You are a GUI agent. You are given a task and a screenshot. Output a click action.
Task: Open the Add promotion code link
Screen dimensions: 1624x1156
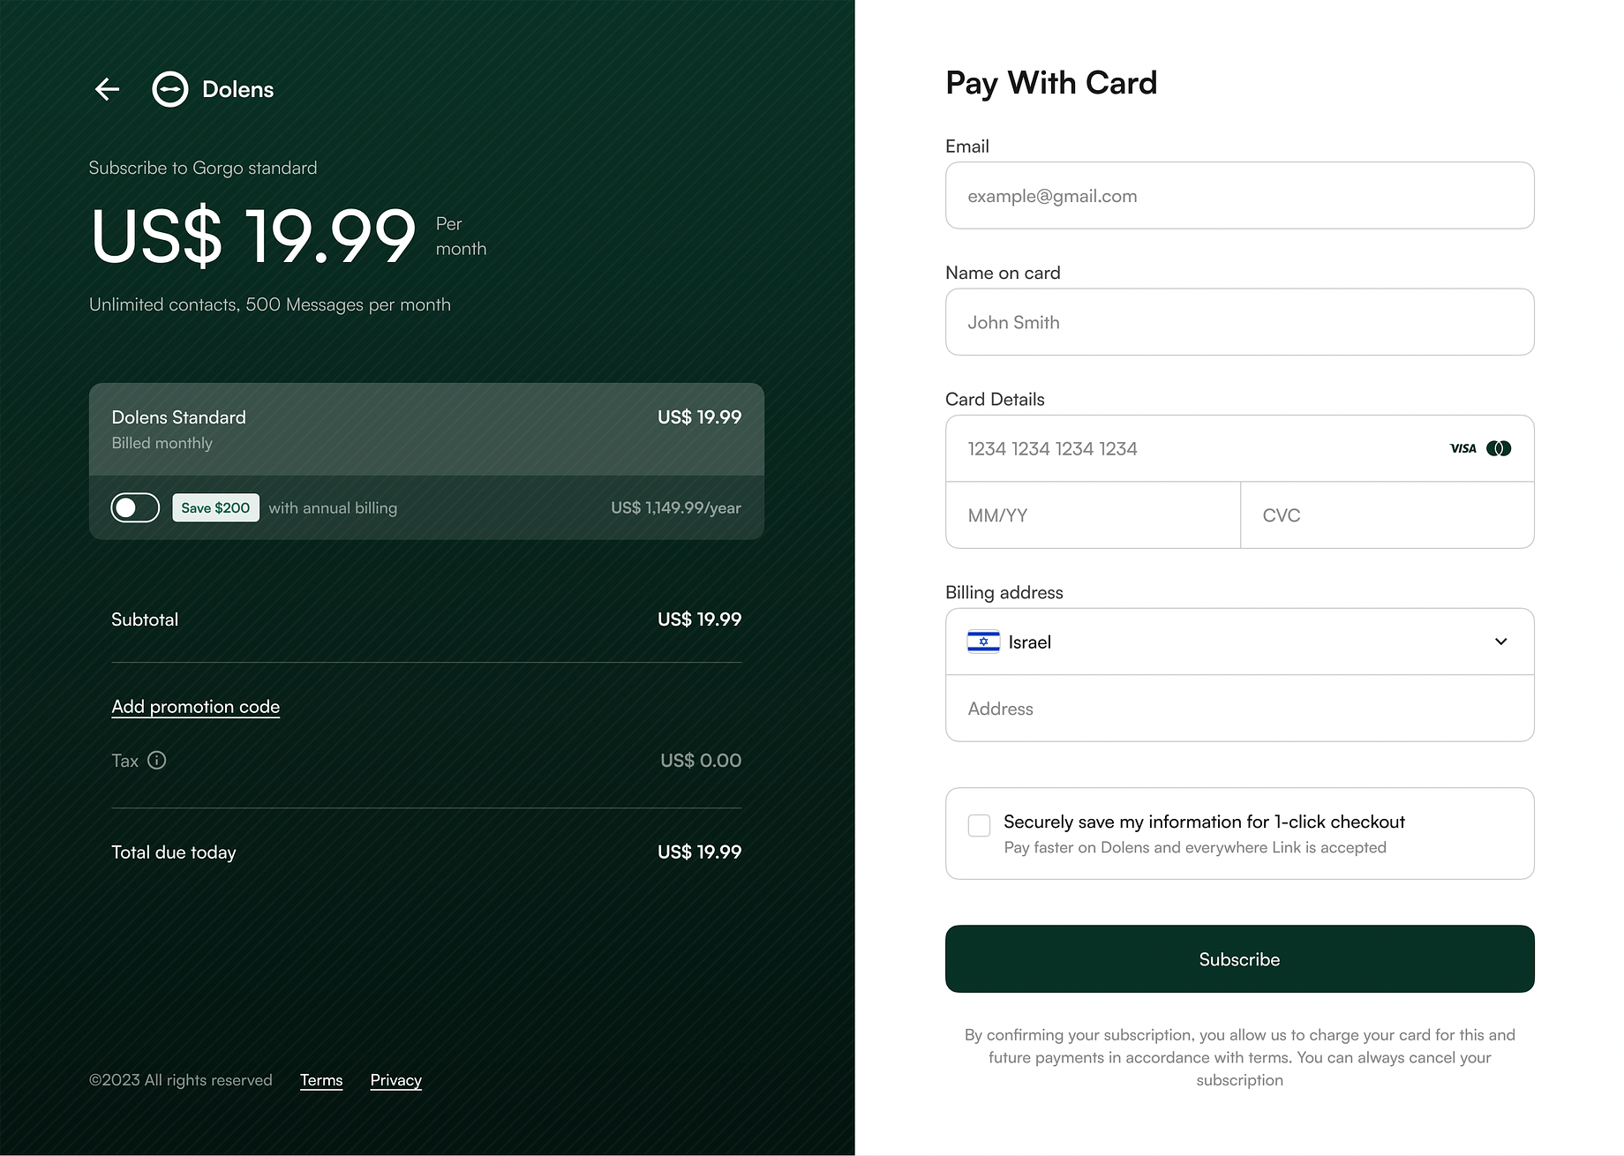195,707
